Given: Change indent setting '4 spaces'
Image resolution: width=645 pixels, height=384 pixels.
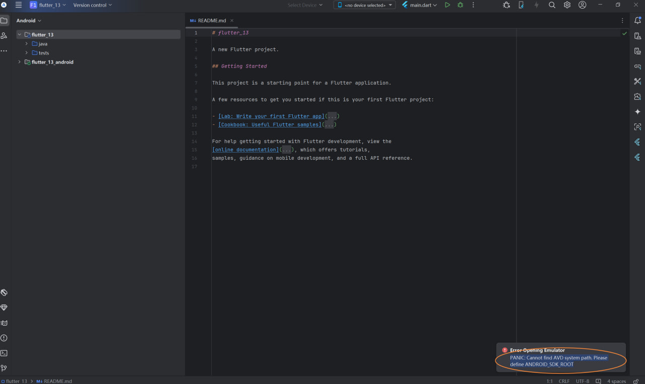Looking at the screenshot, I should click(x=617, y=381).
